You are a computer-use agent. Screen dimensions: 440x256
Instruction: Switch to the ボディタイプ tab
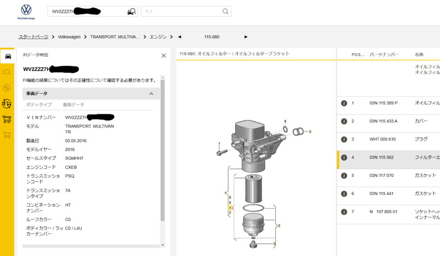click(x=39, y=105)
